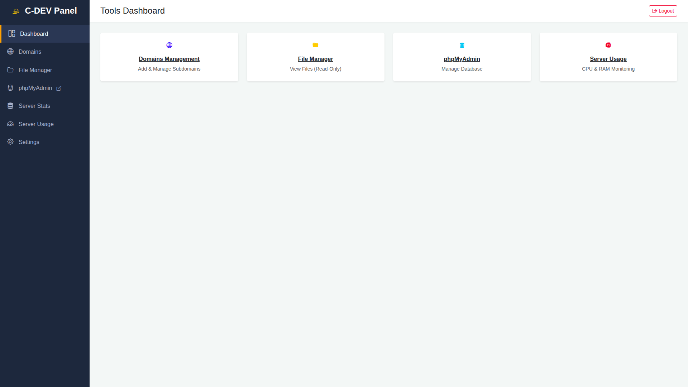
Task: Click the Manage Database link
Action: pos(462,69)
